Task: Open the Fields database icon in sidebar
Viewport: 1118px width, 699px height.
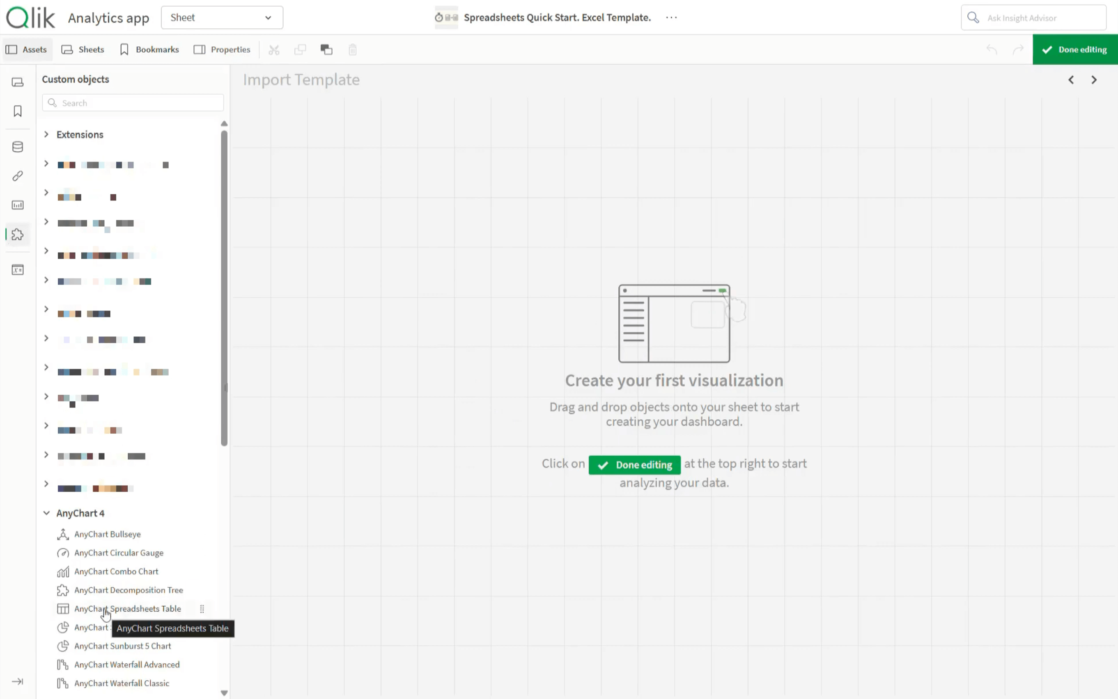Action: 18,147
